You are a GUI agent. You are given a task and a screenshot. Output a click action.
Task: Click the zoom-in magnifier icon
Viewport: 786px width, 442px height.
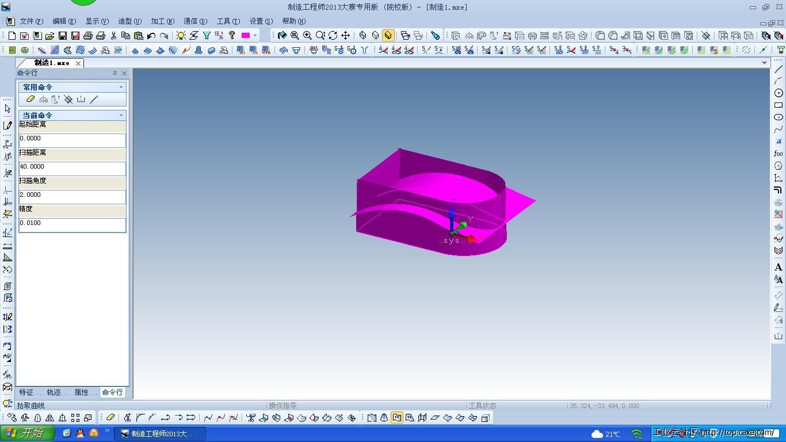point(307,36)
